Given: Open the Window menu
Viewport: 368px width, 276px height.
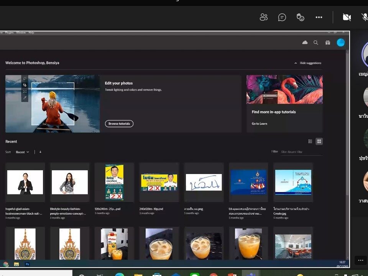Looking at the screenshot, I should click(x=21, y=33).
